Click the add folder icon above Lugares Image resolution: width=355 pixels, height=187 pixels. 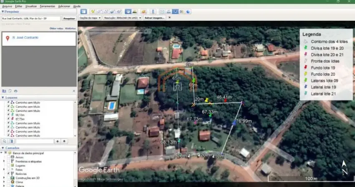[x=4, y=91]
